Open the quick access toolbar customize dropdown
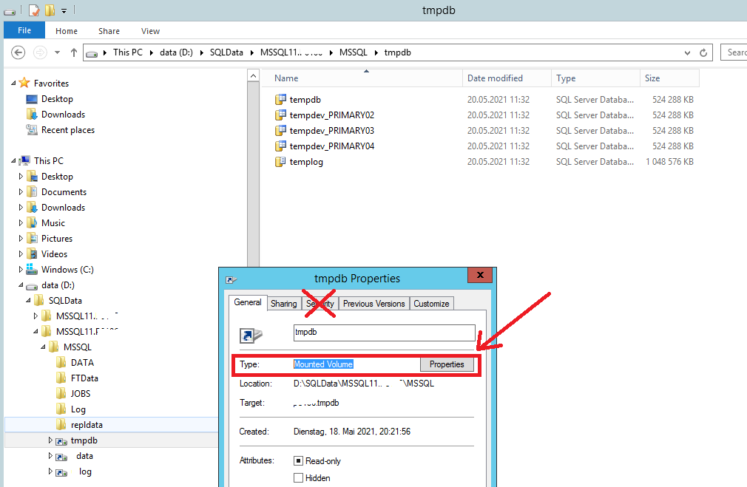The width and height of the screenshot is (747, 487). click(64, 10)
